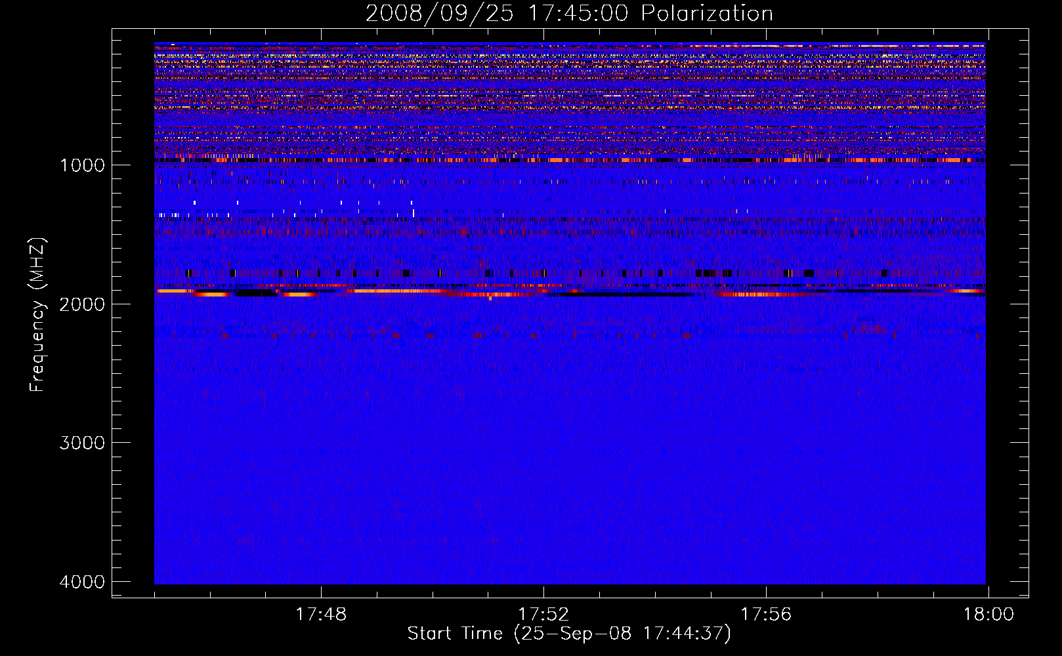The height and width of the screenshot is (656, 1062).
Task: Click the 3000 frequency tick label
Action: pos(82,443)
